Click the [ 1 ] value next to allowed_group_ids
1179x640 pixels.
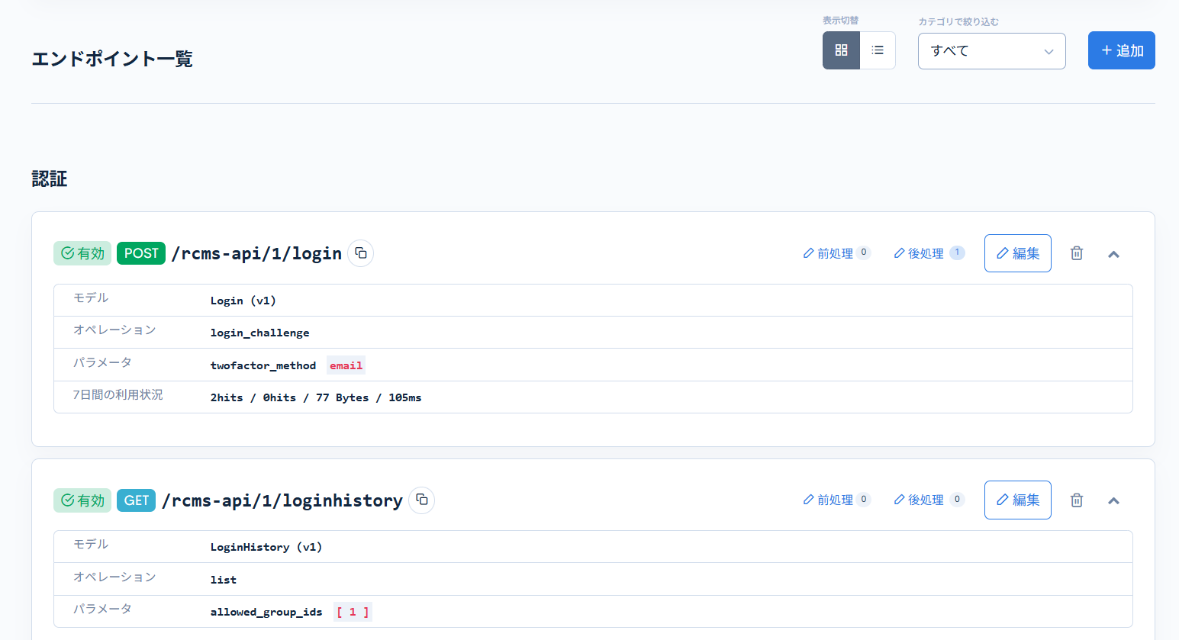coord(352,611)
